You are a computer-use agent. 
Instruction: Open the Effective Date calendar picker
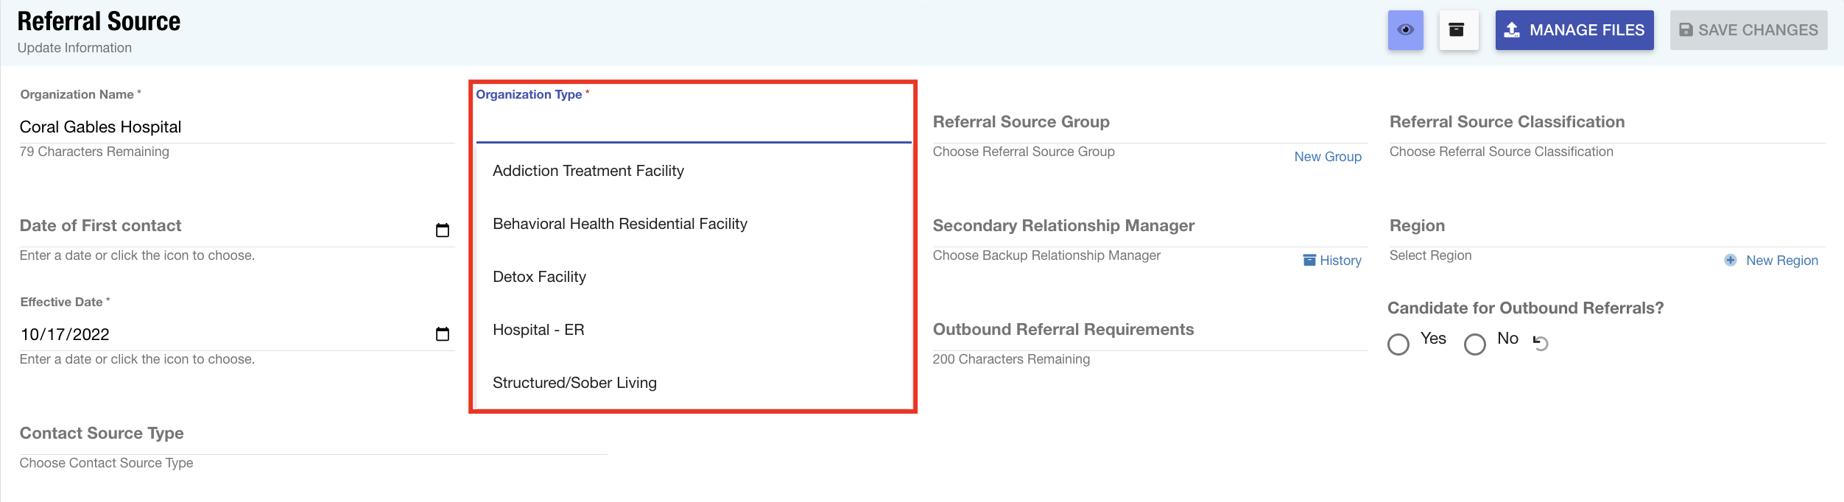[x=442, y=334]
